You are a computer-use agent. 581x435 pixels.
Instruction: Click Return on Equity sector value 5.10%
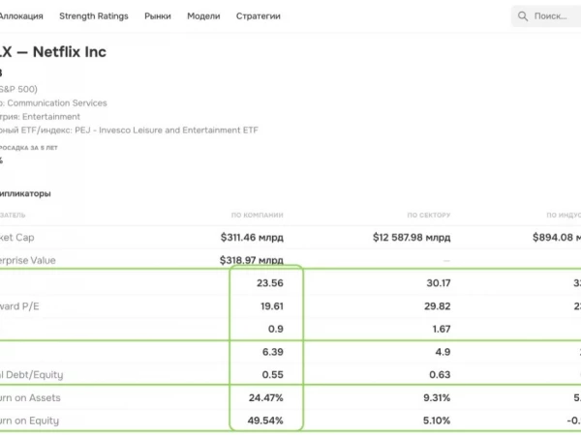437,420
